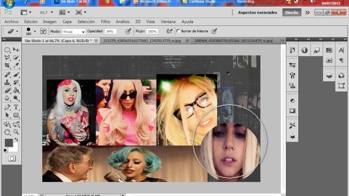Open the Filtro menu
Screen dimensions: 349x196
(105, 22)
